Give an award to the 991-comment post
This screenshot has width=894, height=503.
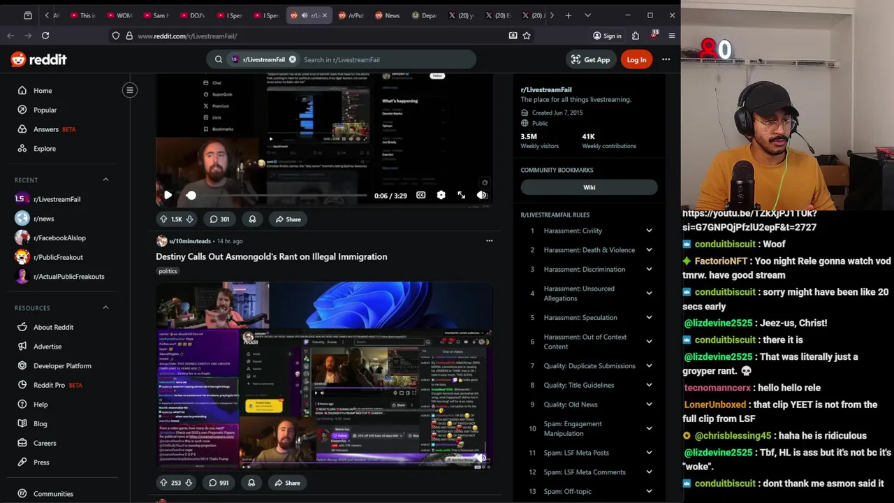point(251,483)
